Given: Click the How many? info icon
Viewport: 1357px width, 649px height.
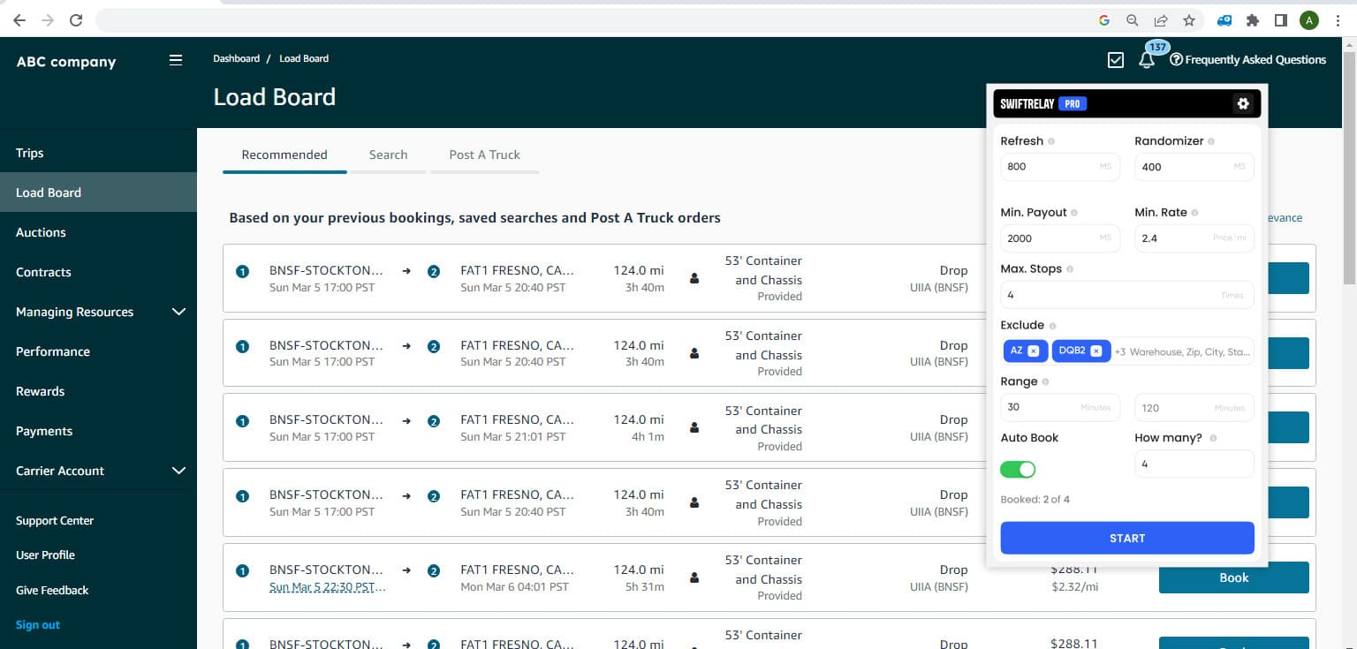Looking at the screenshot, I should point(1213,438).
